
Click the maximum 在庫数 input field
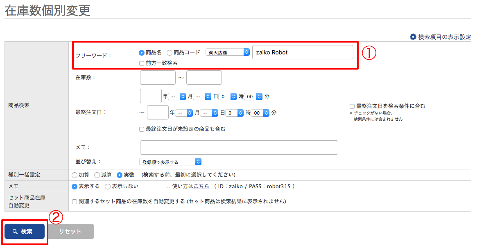tap(204, 77)
